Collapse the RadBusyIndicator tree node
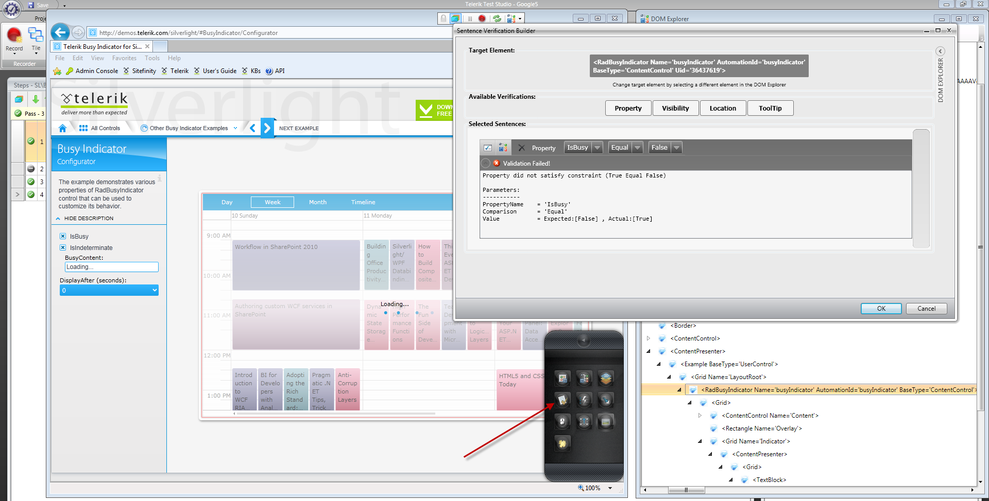 pyautogui.click(x=679, y=390)
